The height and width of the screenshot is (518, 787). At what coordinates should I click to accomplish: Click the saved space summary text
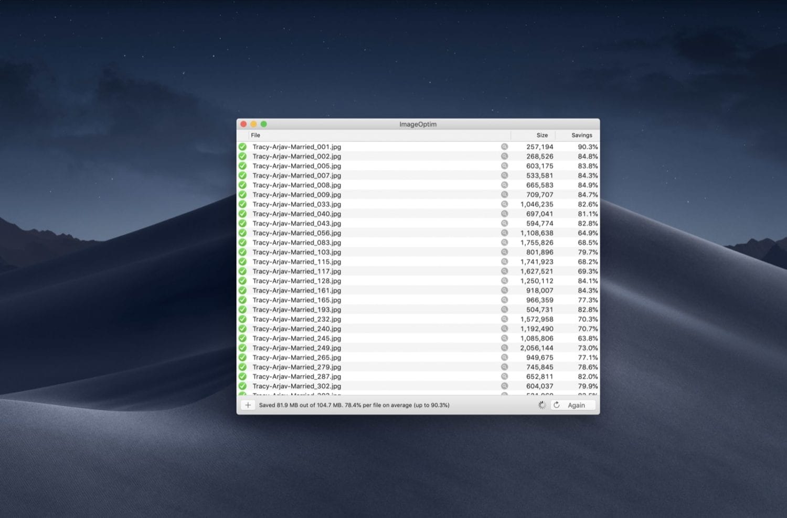point(354,405)
